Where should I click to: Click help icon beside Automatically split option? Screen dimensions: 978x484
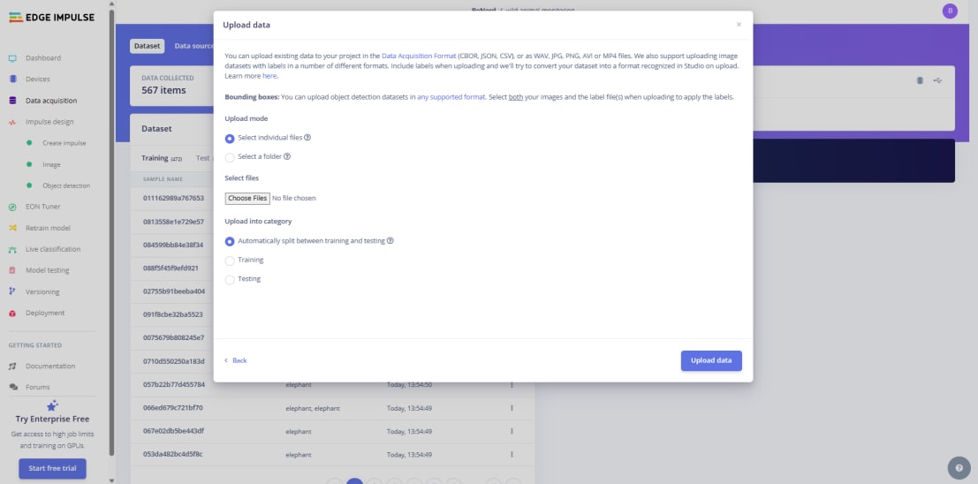click(x=390, y=241)
